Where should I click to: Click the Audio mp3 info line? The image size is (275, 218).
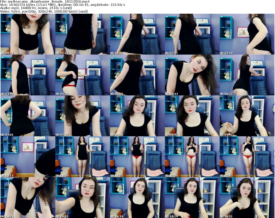click(x=36, y=8)
